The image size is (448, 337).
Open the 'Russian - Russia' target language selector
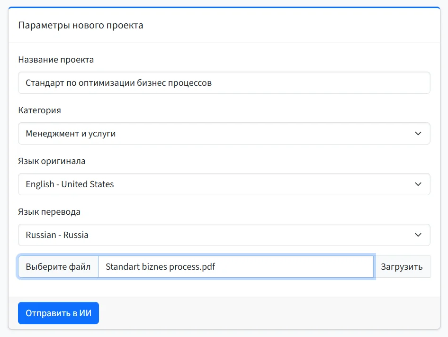(213, 235)
